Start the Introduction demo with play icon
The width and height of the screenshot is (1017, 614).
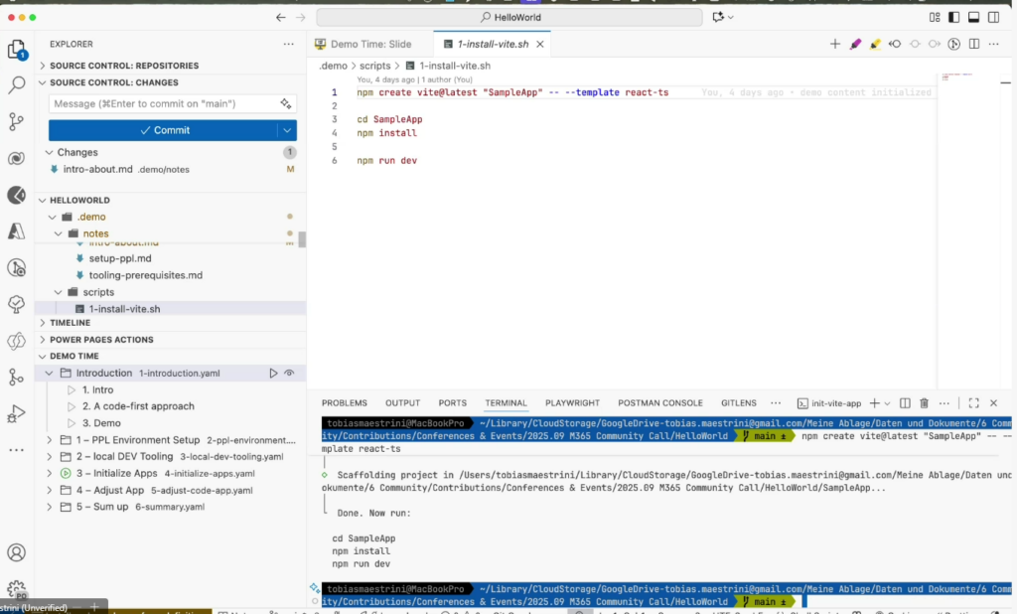coord(273,374)
